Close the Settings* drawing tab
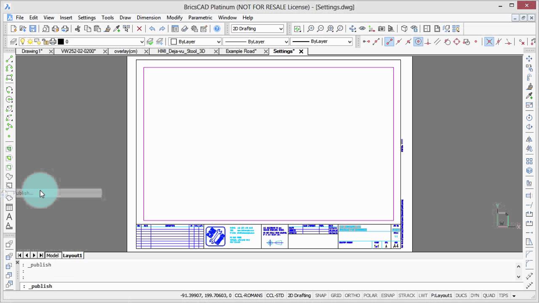This screenshot has width=539, height=303. click(x=301, y=51)
